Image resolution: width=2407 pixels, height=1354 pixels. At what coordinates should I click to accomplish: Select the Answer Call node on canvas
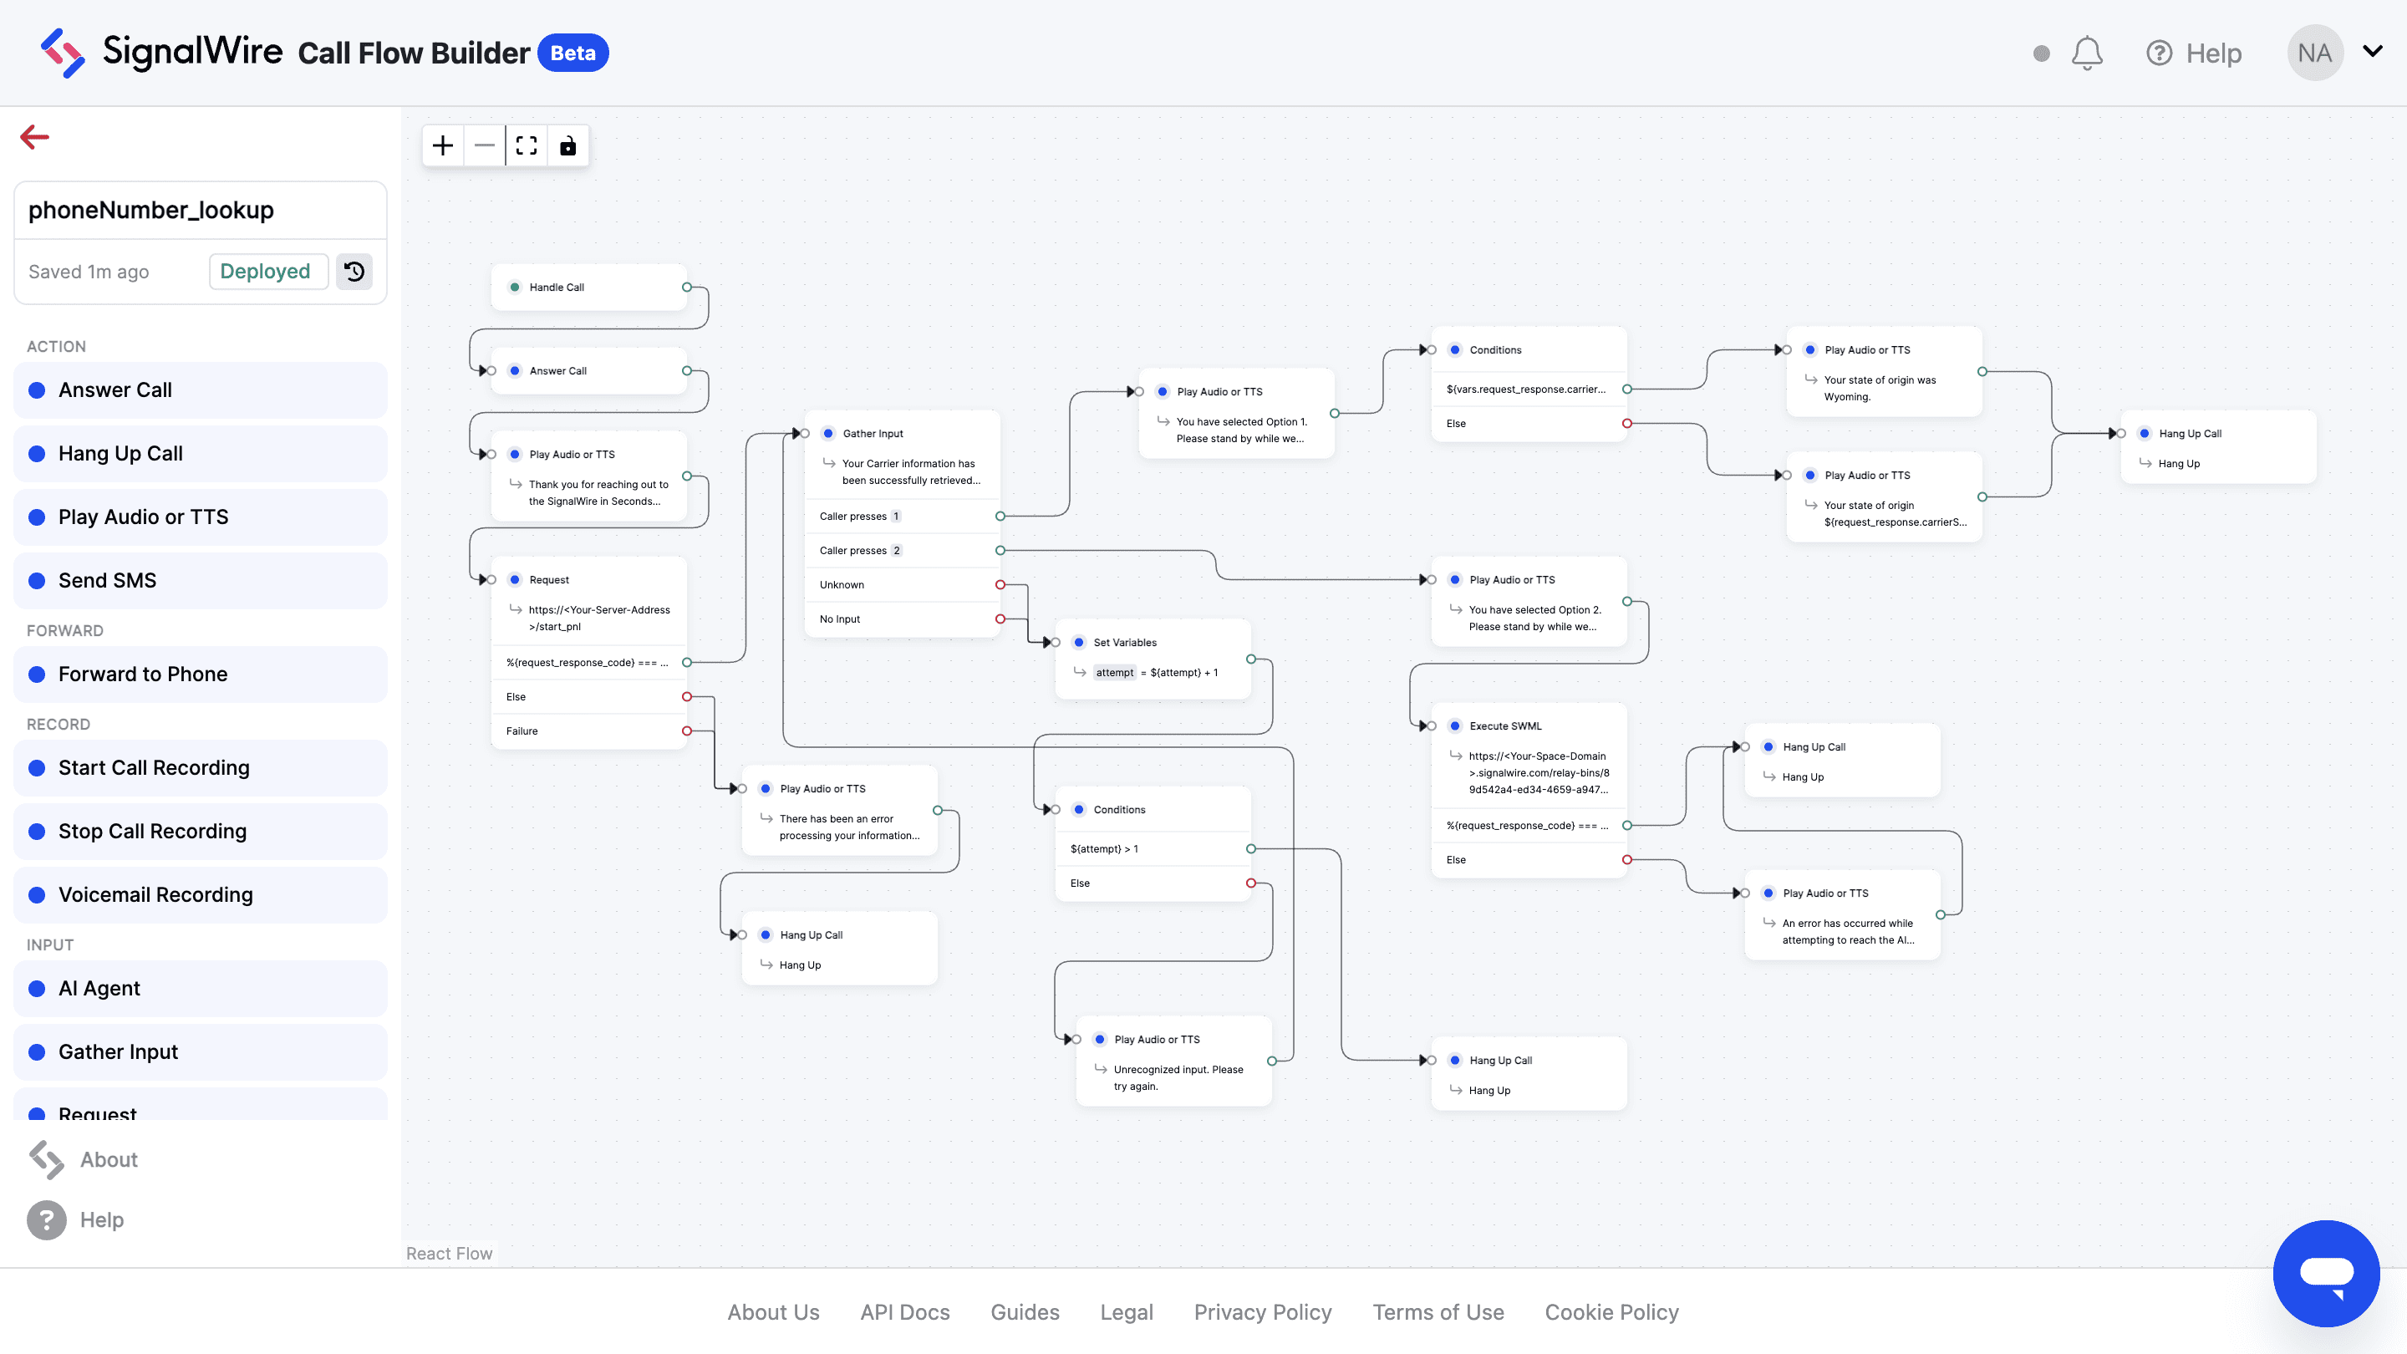point(588,371)
